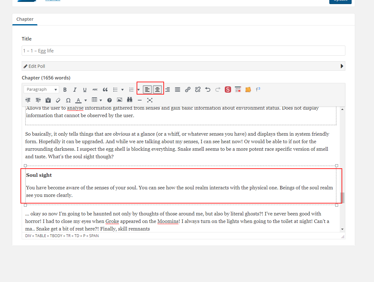Toggle italic formatting
374x282 pixels.
tap(75, 89)
